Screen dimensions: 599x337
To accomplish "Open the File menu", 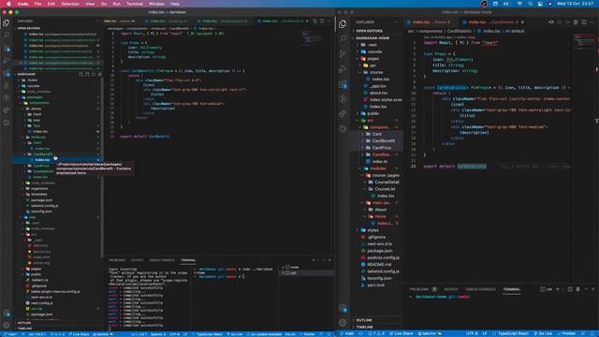I will [37, 4].
